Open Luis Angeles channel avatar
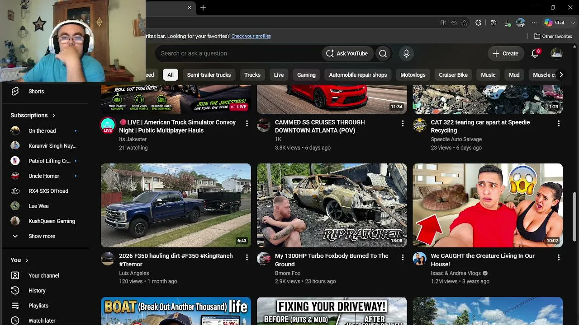Viewport: 579px width, 325px height. coord(108,259)
